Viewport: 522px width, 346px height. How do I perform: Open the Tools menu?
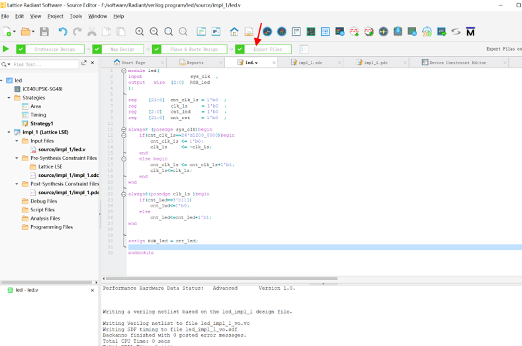75,16
